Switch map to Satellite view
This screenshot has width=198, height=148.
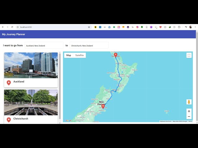(80, 55)
